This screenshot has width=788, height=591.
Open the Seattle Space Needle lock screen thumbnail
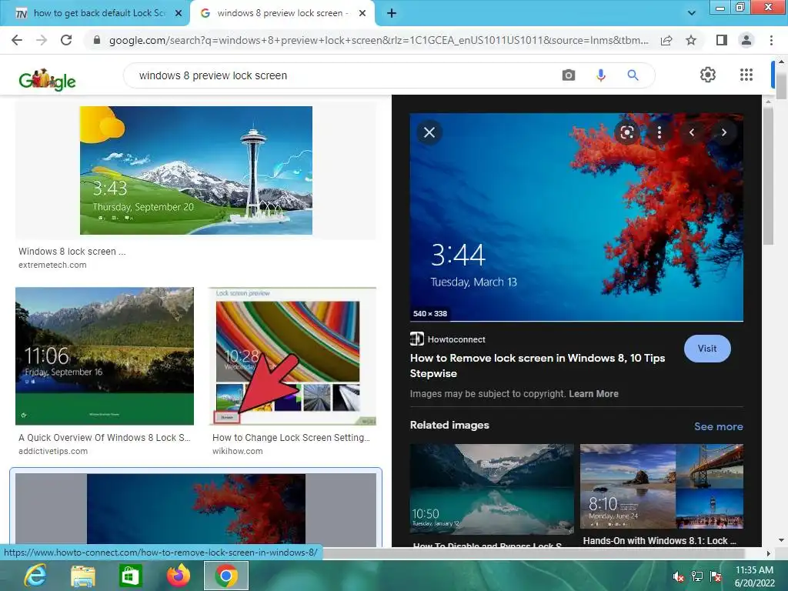(x=196, y=170)
